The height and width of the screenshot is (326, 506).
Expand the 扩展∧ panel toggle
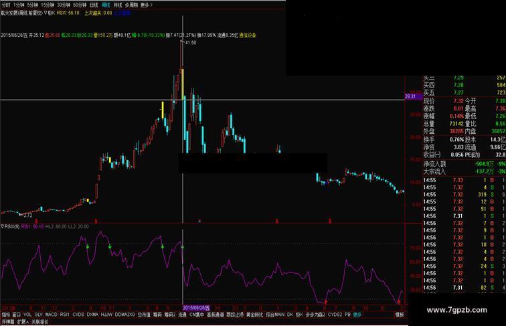point(22,322)
